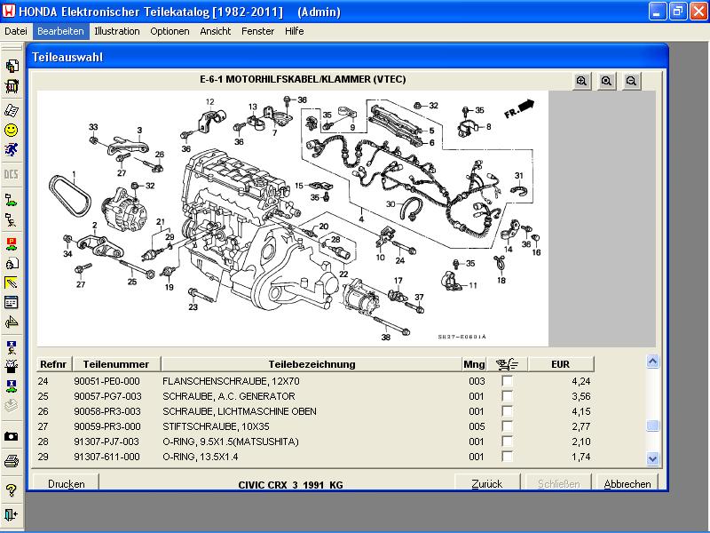Select part number 90058-PR3-003

pos(107,411)
